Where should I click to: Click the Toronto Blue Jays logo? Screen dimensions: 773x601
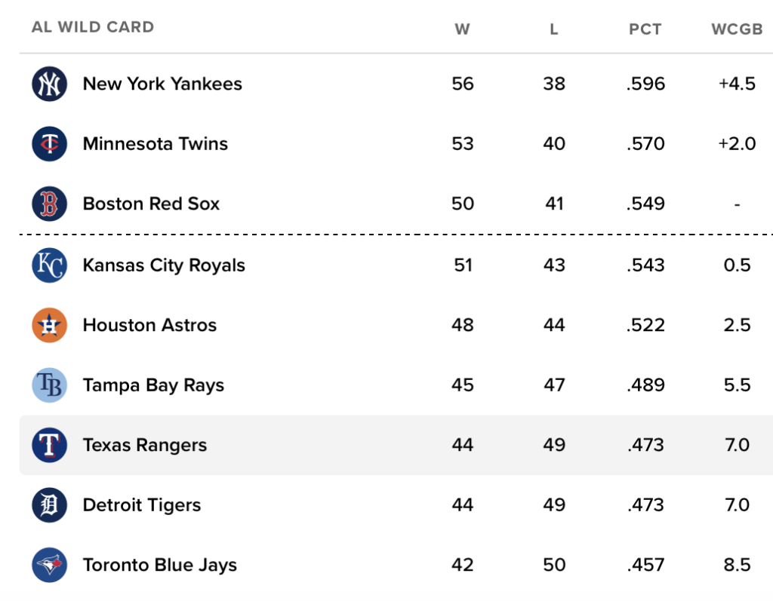[50, 565]
